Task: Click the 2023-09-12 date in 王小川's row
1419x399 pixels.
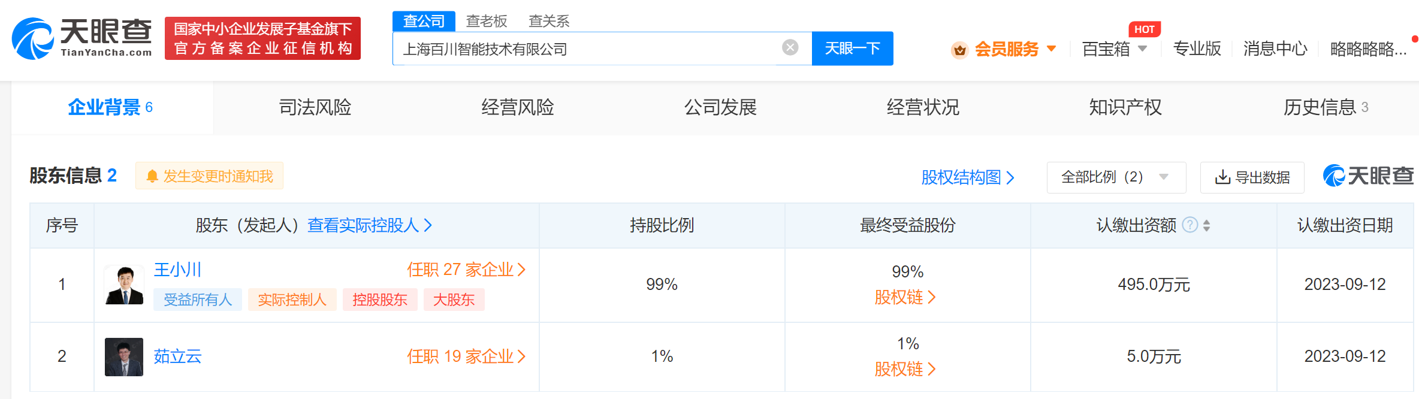Action: (x=1345, y=285)
